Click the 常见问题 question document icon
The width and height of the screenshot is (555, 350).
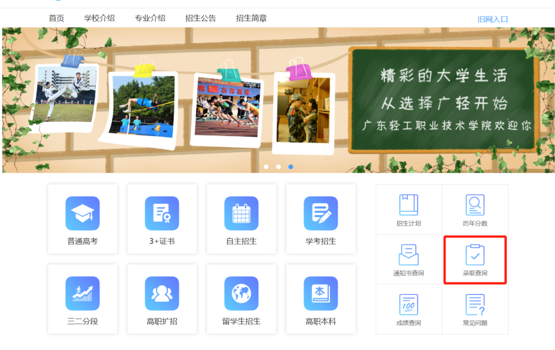(x=475, y=304)
